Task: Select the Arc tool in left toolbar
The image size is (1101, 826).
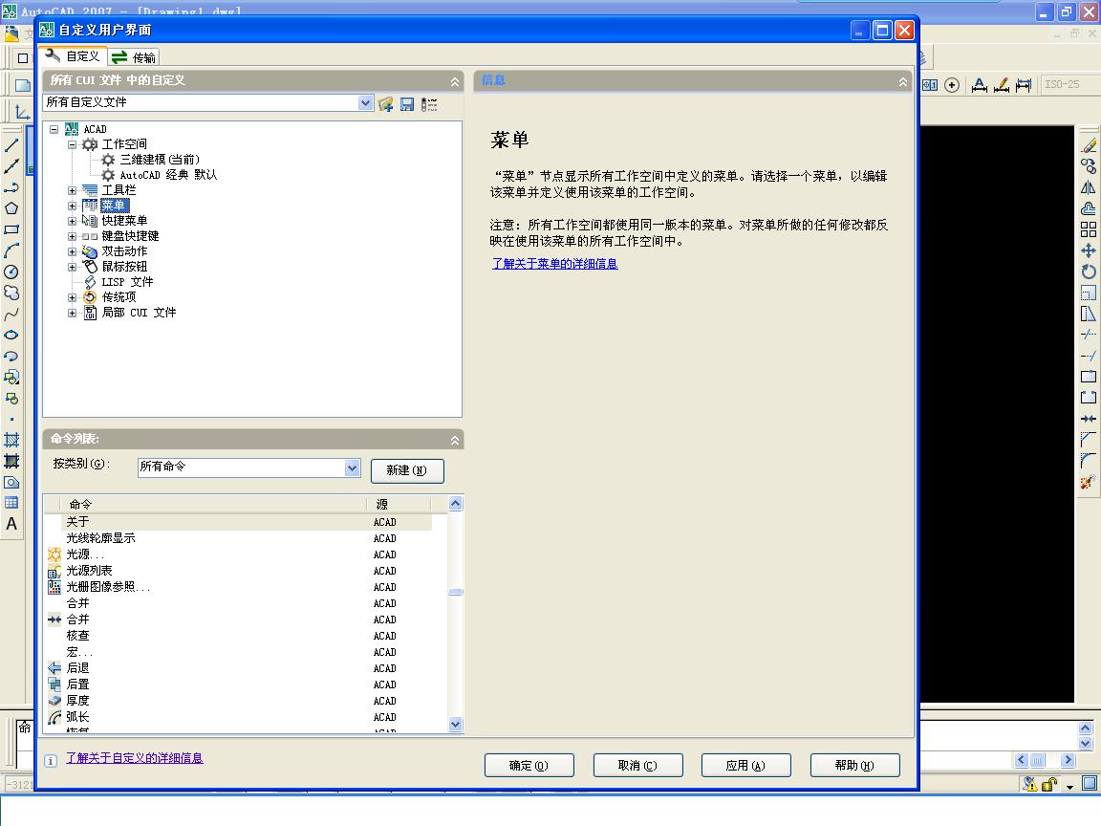Action: 11,250
